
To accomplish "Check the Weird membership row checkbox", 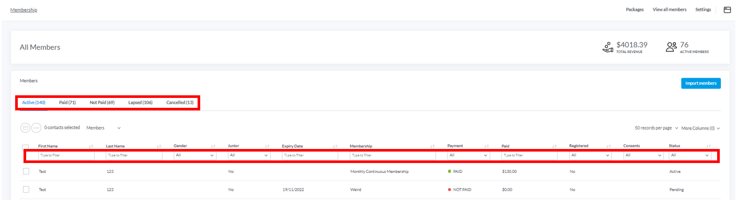I will tap(26, 190).
